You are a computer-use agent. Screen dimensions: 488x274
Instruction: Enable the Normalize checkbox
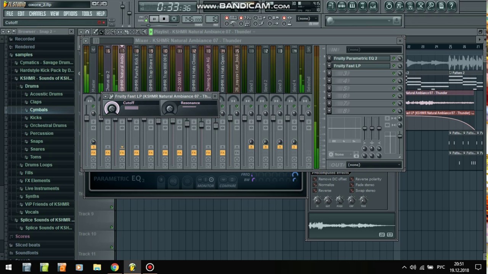click(x=315, y=185)
